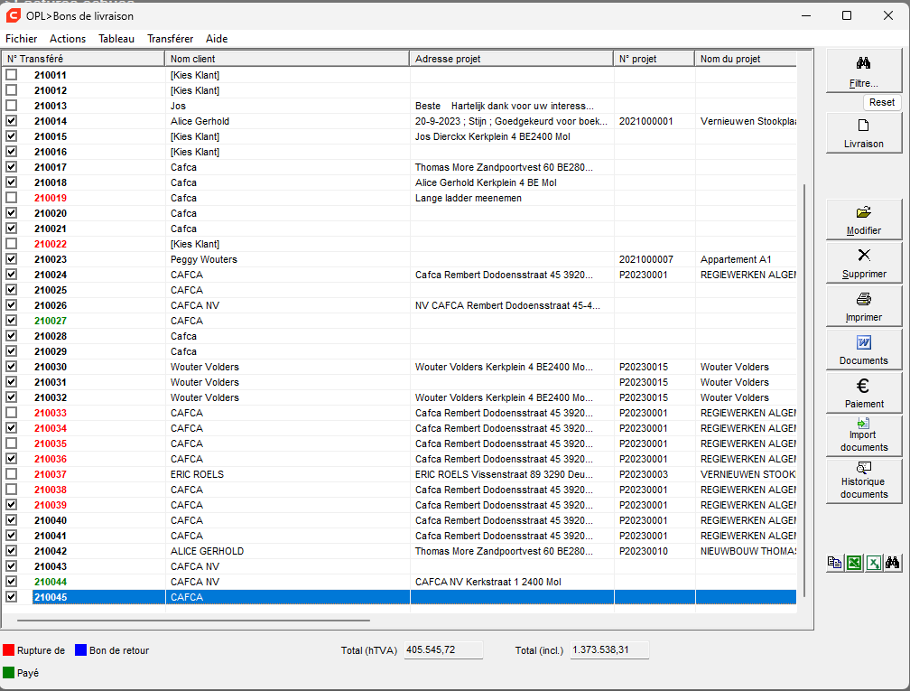
Task: Click the Reset filter button
Action: pos(881,102)
